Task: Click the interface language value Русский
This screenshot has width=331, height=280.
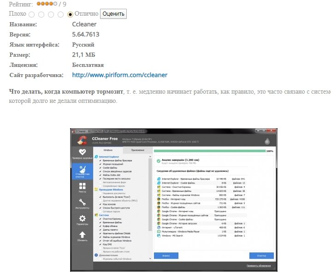Action: click(83, 45)
